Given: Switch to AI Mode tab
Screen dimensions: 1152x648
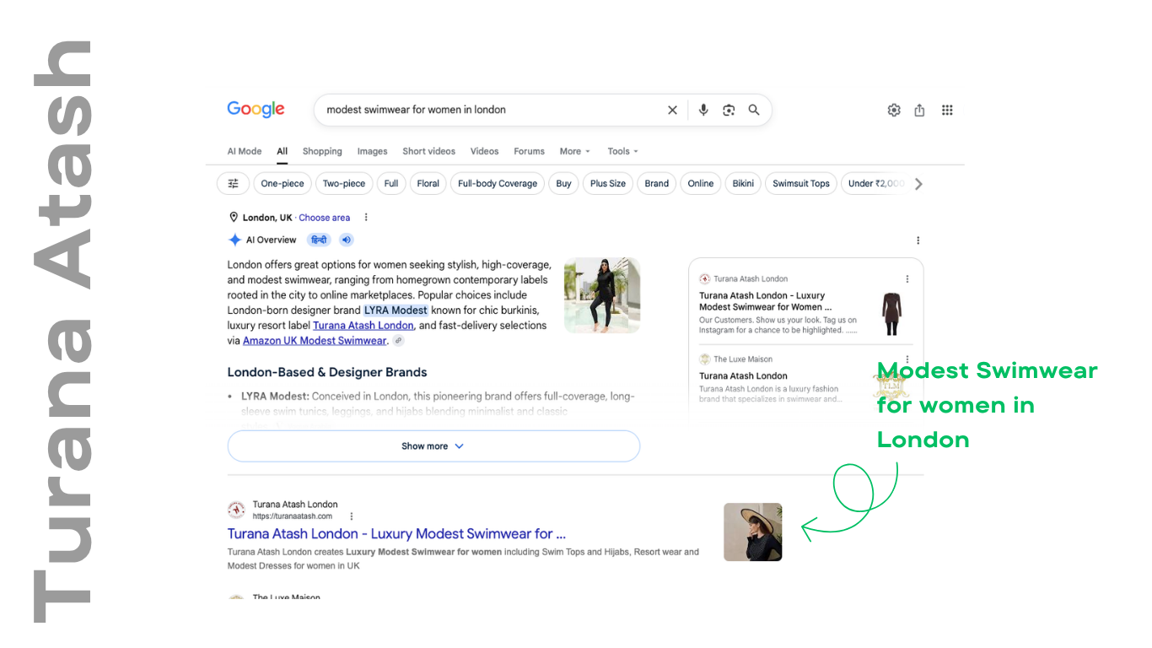Looking at the screenshot, I should (x=245, y=151).
